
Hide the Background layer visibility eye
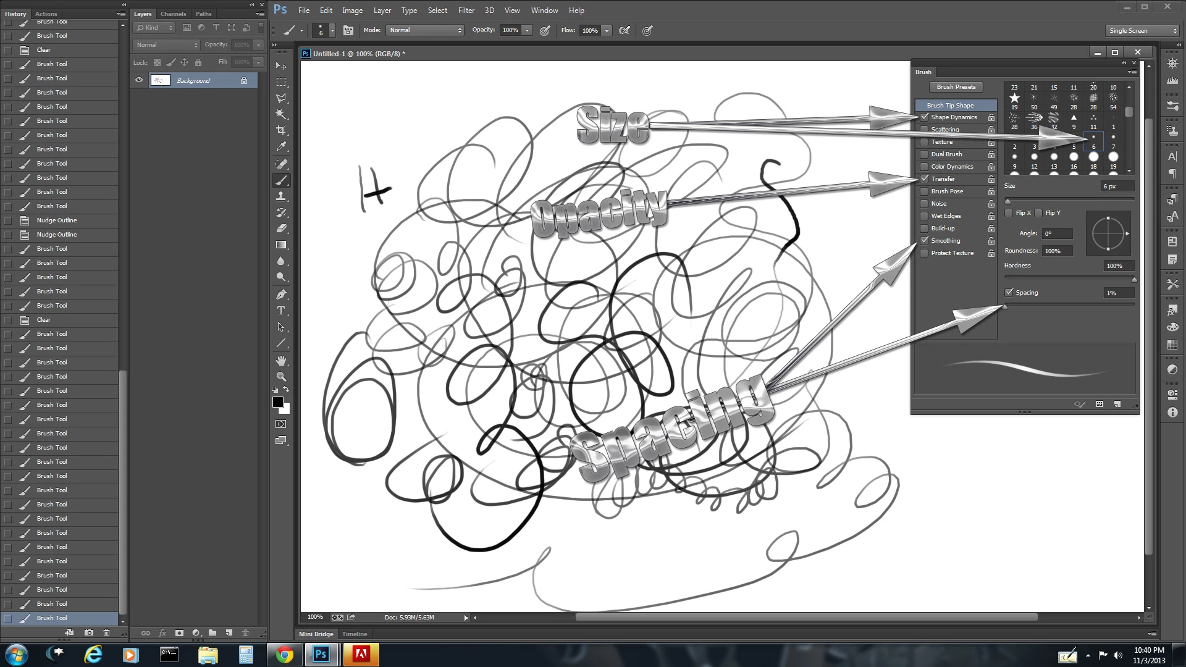(139, 80)
